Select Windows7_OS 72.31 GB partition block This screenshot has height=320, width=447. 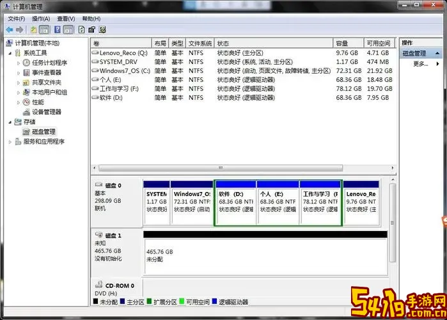(192, 203)
